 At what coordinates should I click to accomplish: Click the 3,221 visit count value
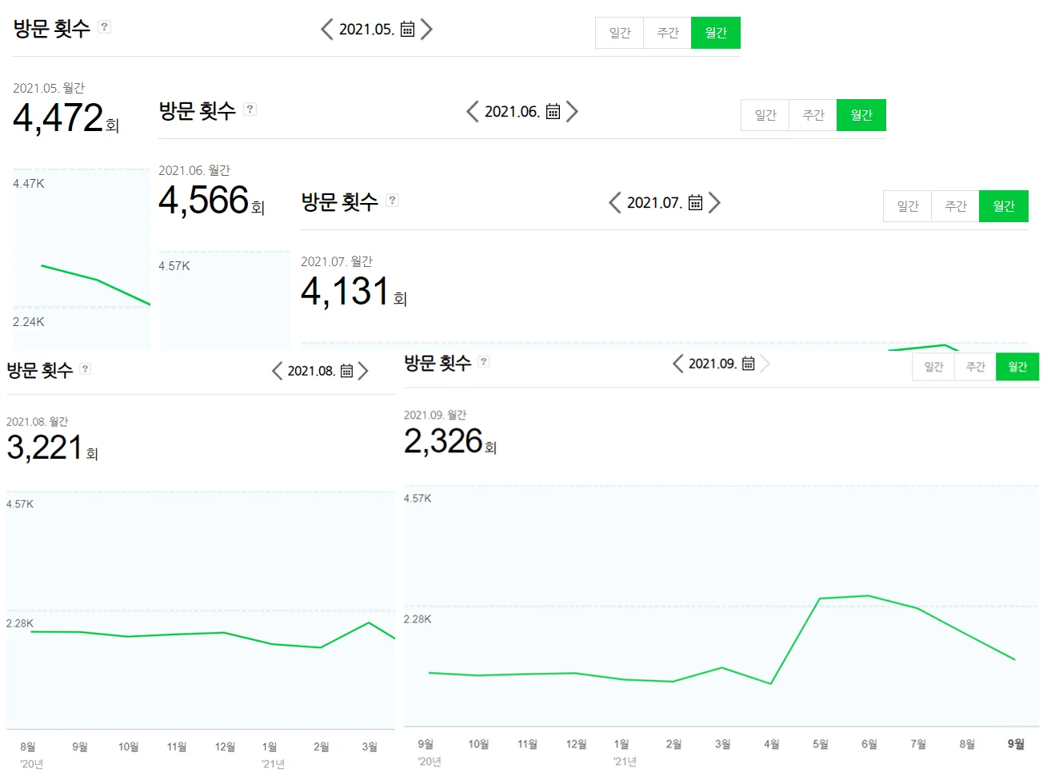pos(45,448)
